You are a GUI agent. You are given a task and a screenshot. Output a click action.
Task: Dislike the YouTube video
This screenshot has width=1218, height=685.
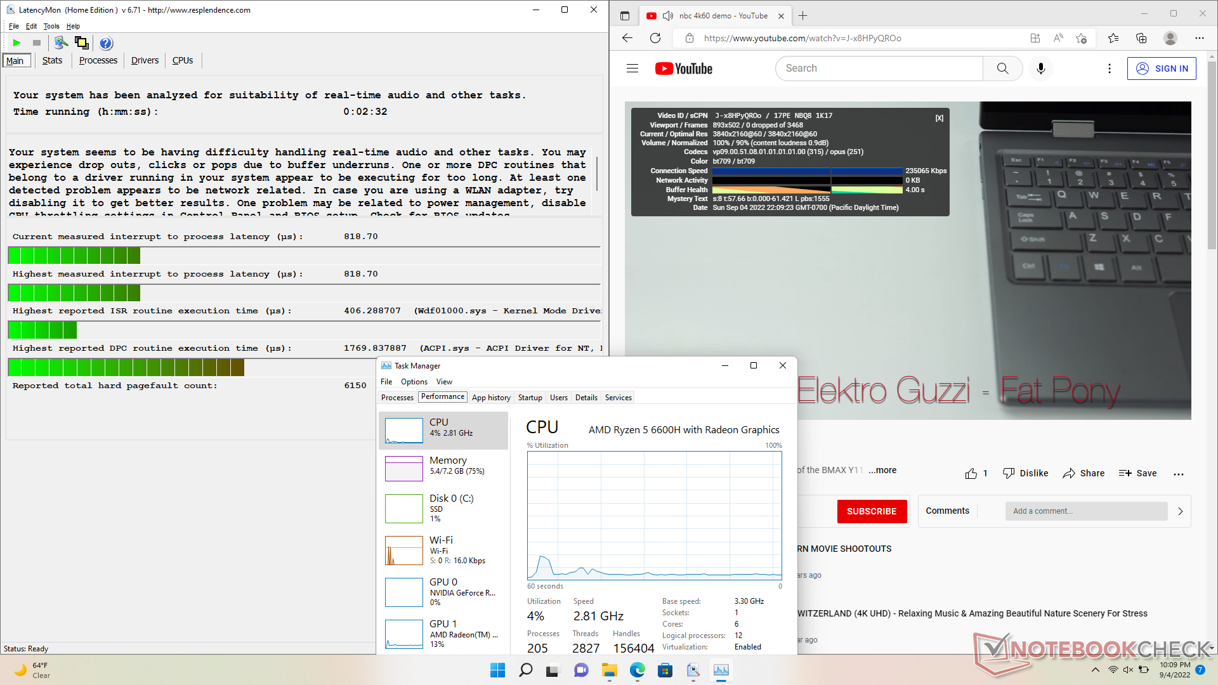[x=1025, y=473]
